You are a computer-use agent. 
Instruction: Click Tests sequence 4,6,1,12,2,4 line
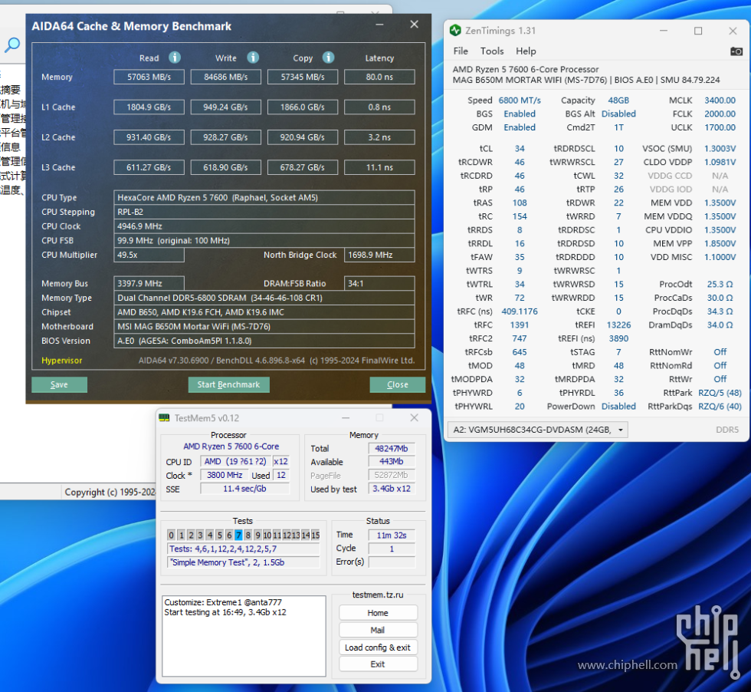point(244,549)
